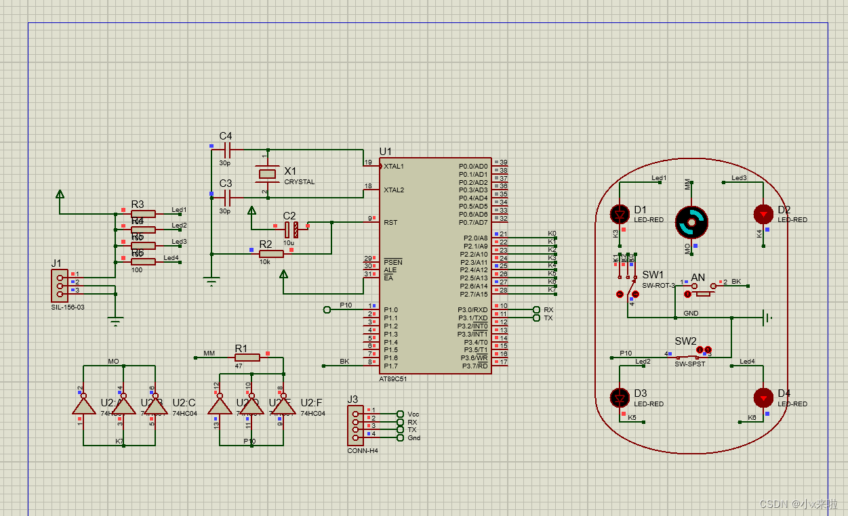Select LED D3 symbol

(x=620, y=397)
